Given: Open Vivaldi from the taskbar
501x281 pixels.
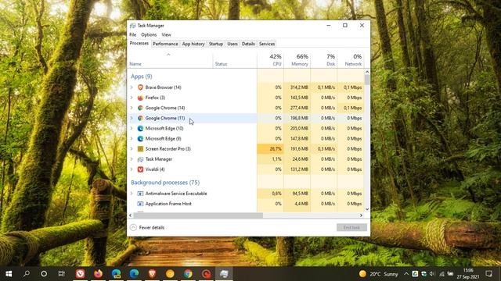Looking at the screenshot, I should coord(80,274).
